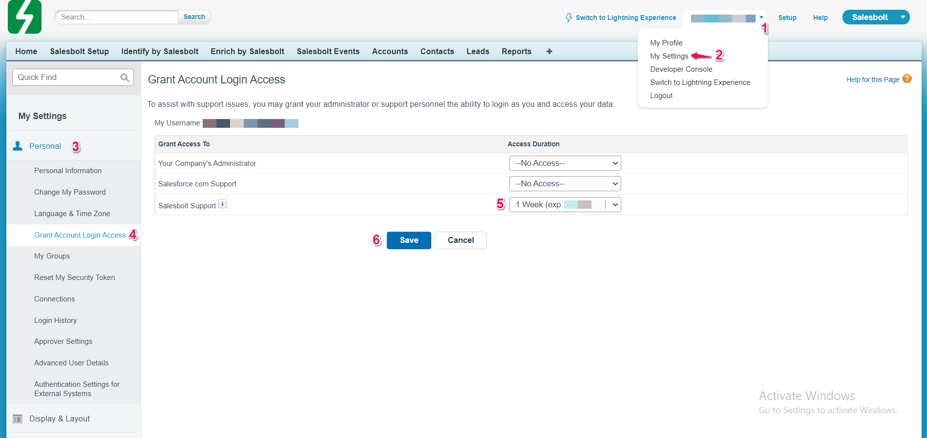
Task: Open the Leads tab
Action: [478, 51]
